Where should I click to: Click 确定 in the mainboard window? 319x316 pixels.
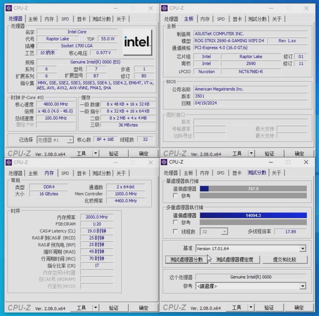(x=299, y=154)
